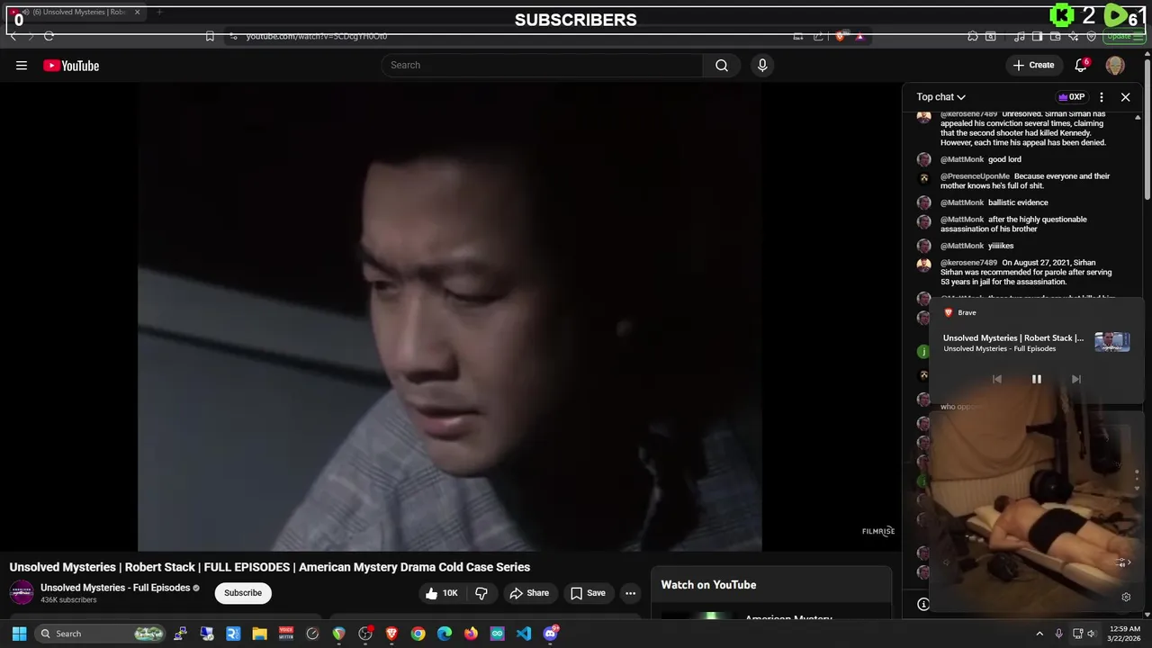This screenshot has height=648, width=1152.
Task: Skip to next track in media popup
Action: (1075, 379)
